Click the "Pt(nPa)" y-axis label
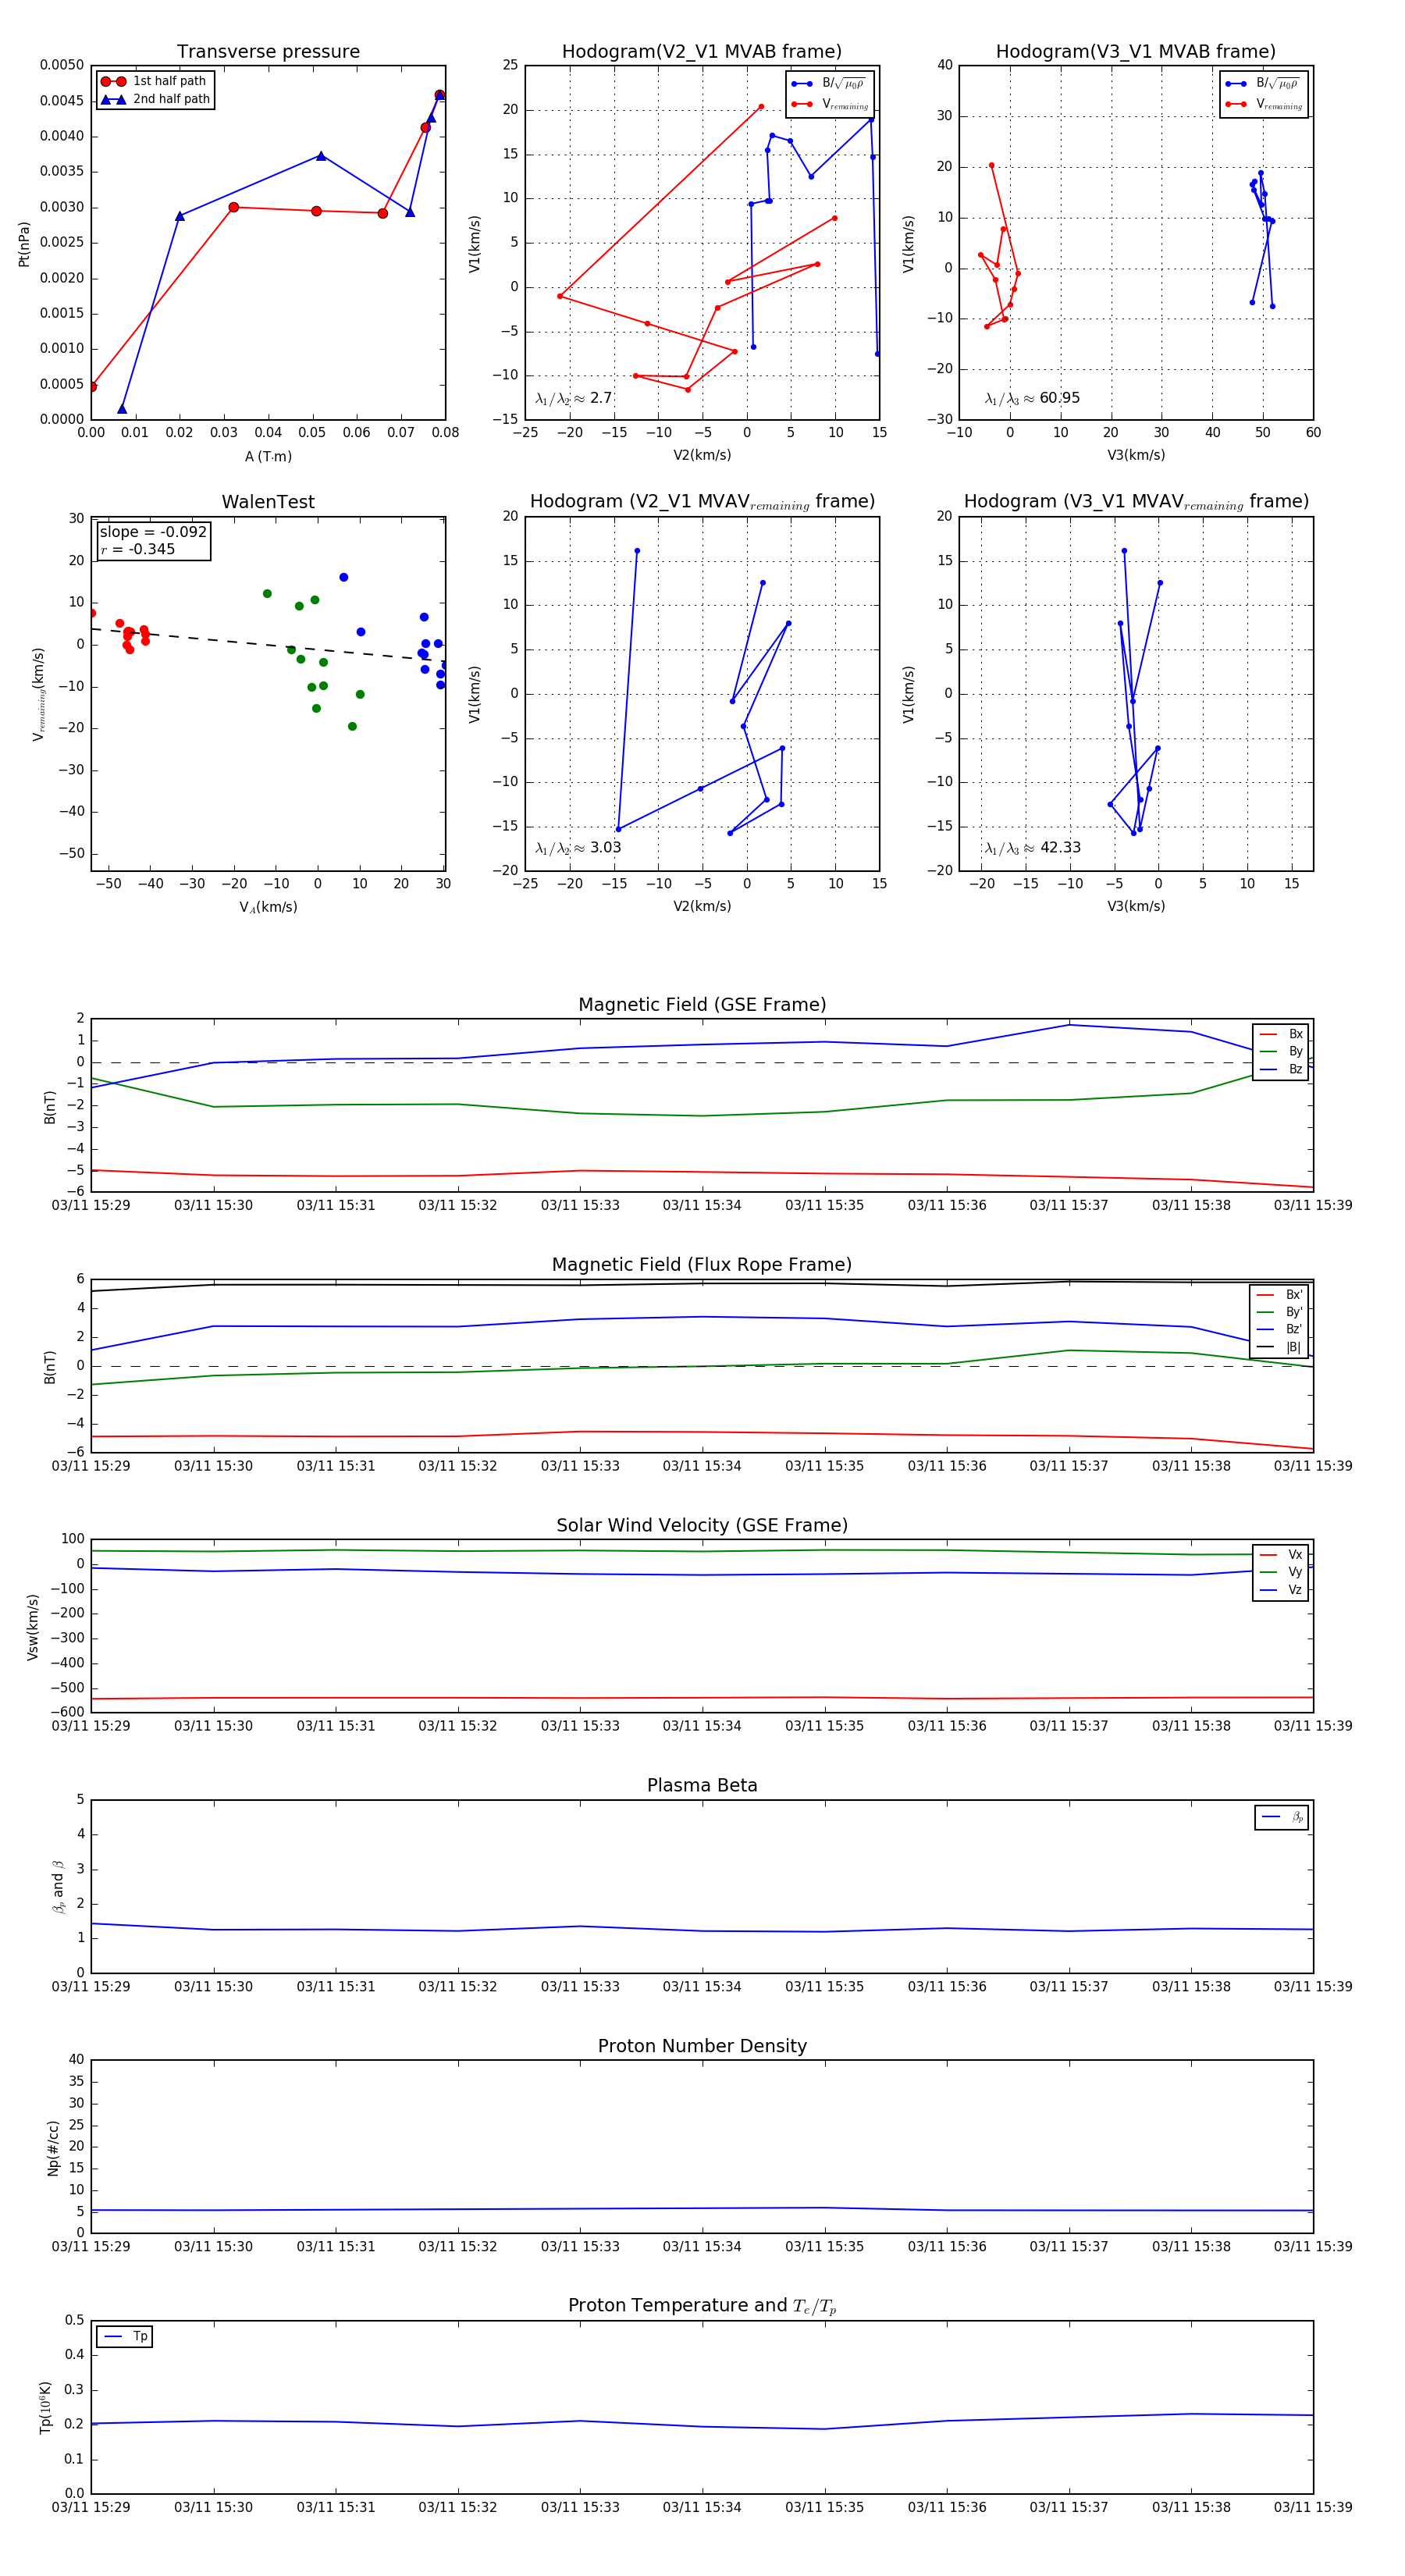This screenshot has height=2576, width=1405. coord(24,244)
